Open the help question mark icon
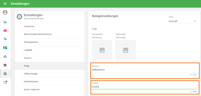 pyautogui.click(x=5, y=82)
